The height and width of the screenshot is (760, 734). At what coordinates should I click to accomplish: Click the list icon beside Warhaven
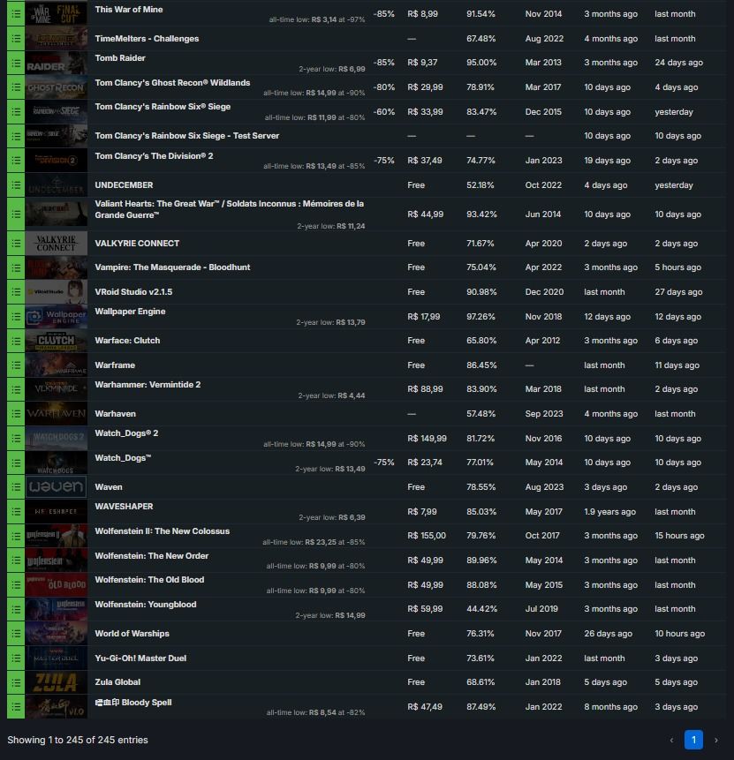point(16,413)
